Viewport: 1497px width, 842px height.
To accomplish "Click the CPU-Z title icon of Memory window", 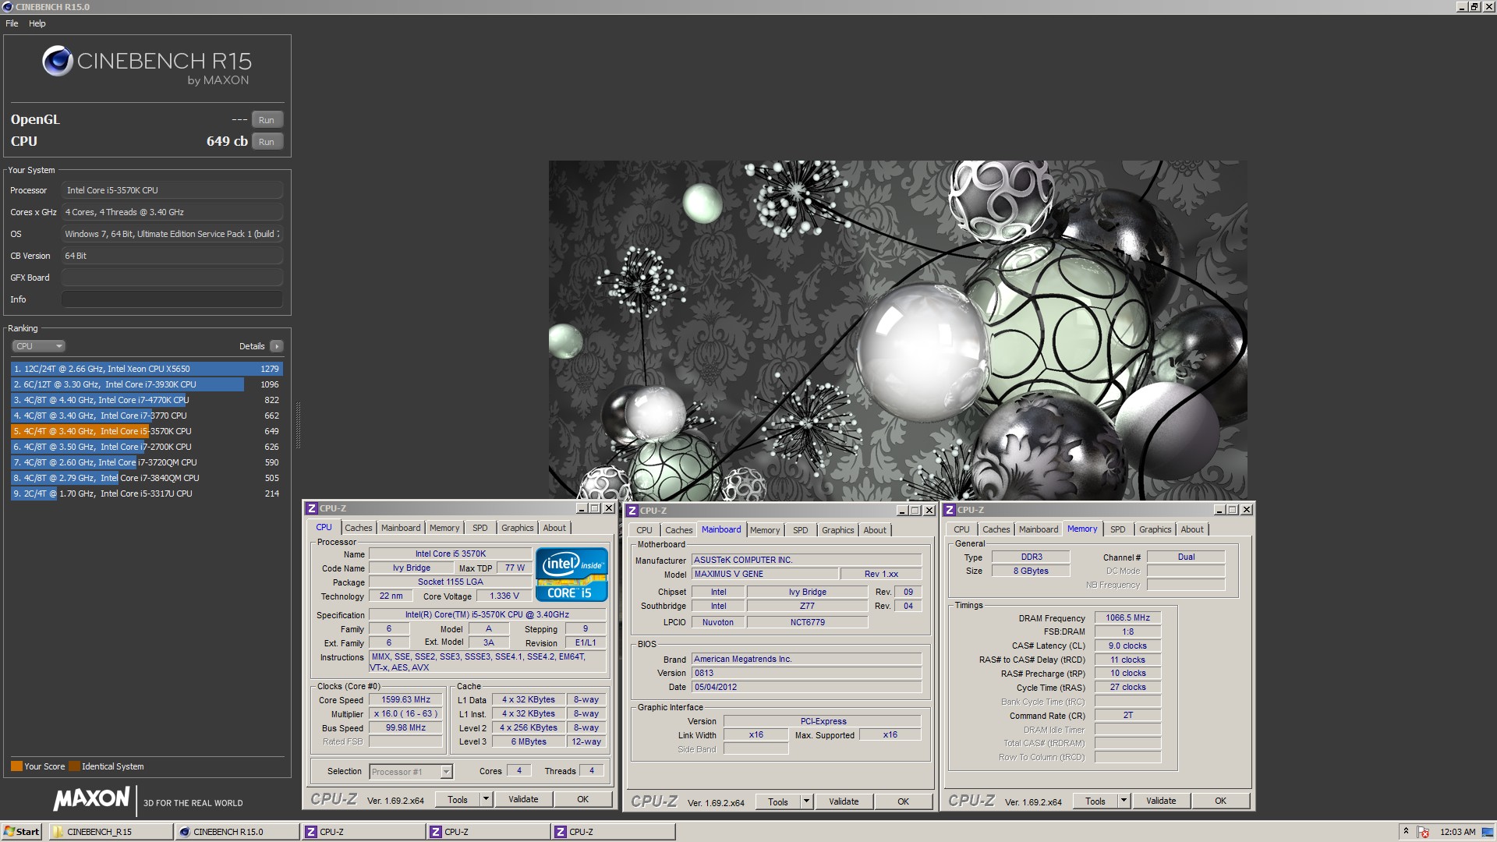I will click(x=950, y=510).
